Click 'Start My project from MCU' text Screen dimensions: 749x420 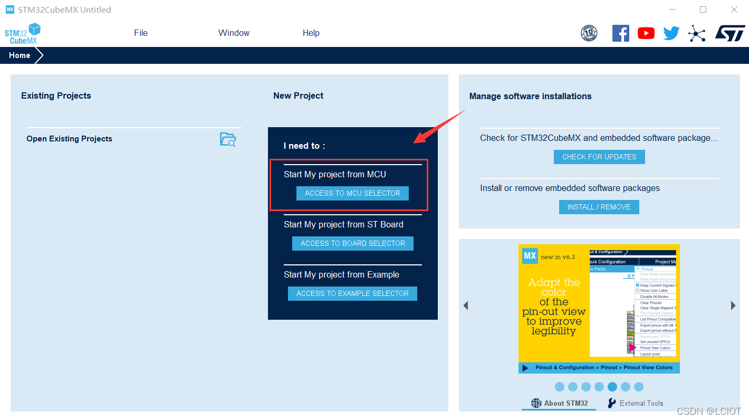tap(335, 174)
